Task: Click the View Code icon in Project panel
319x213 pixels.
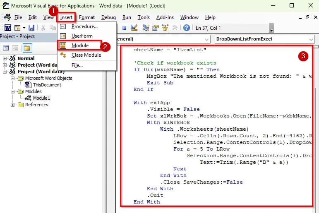Action: point(6,48)
